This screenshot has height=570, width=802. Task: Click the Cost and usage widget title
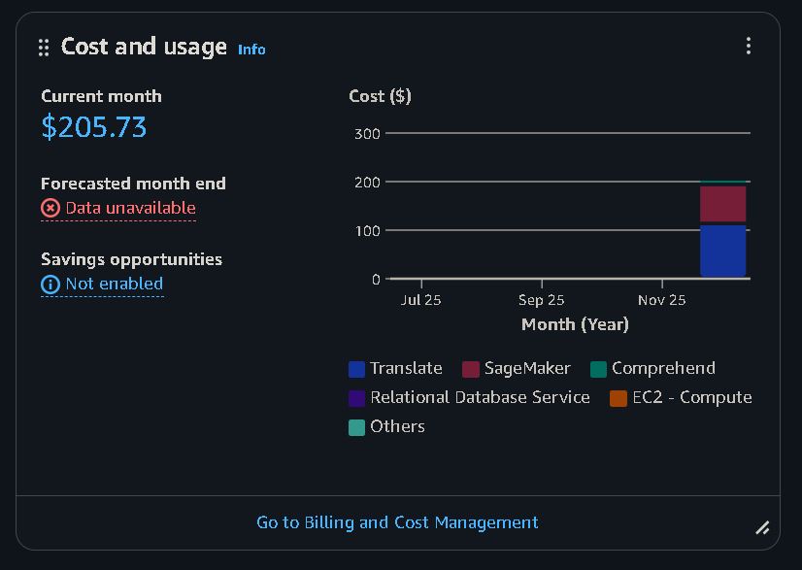click(144, 47)
